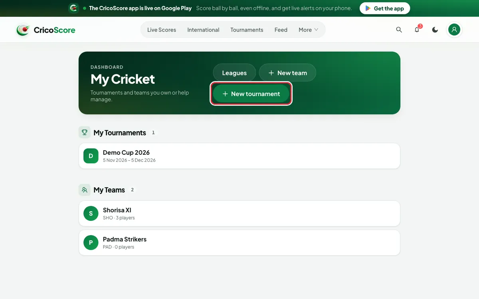Screen dimensions: 479x299
Task: Open the Padma Strikers team row
Action: tap(239, 242)
